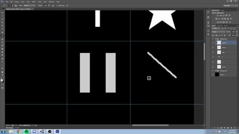This screenshot has width=239, height=134.
Task: Open the Filter menu
Action: click(40, 1)
